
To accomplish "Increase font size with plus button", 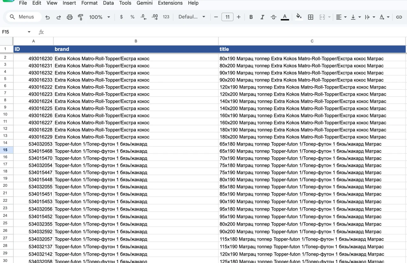I will 239,17.
